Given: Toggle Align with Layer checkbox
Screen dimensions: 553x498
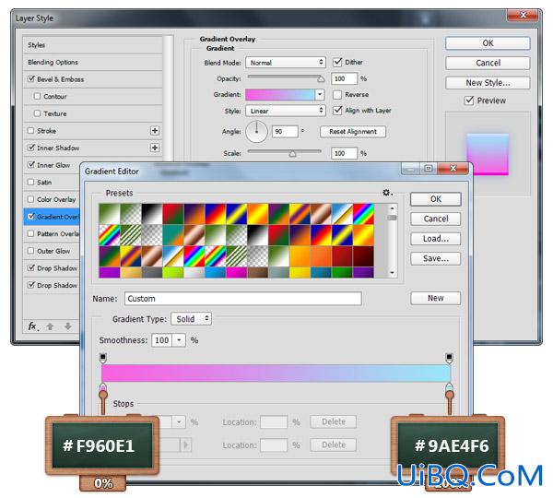Looking at the screenshot, I should click(337, 111).
